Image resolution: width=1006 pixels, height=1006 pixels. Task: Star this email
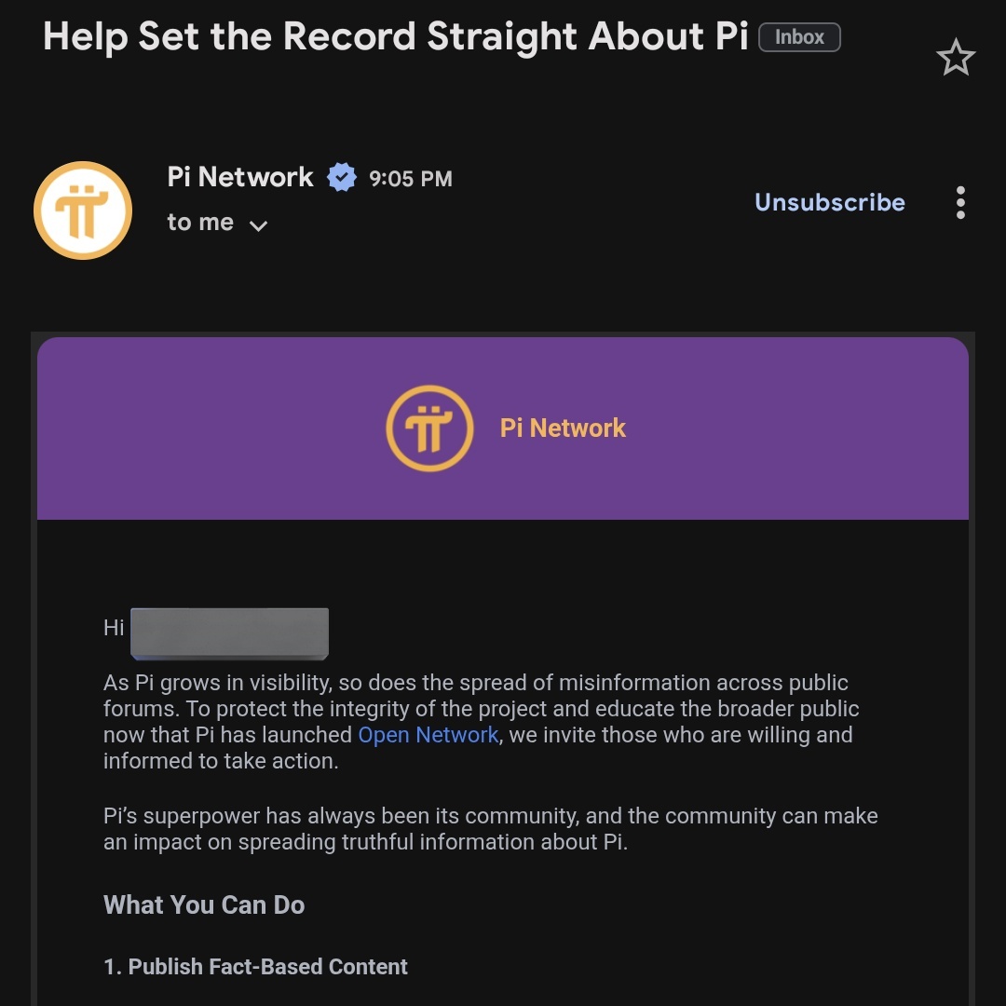point(955,60)
